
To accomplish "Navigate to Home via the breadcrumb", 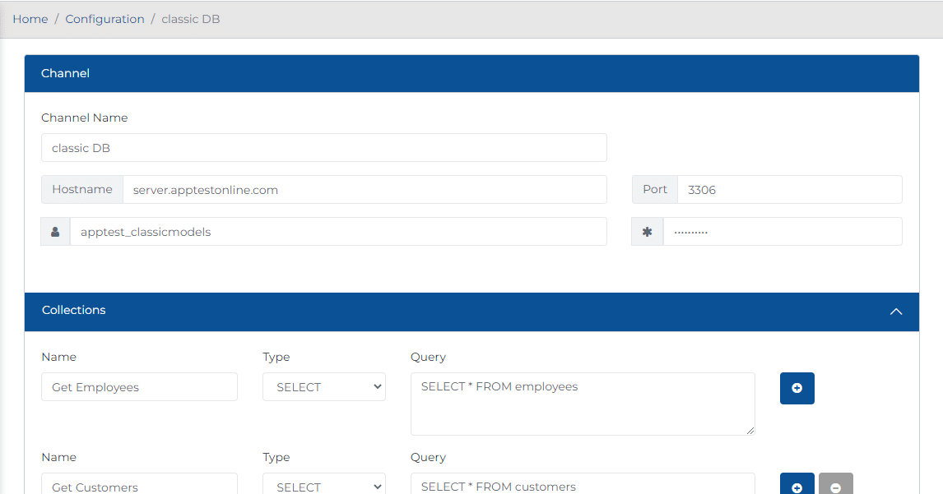I will (x=30, y=18).
